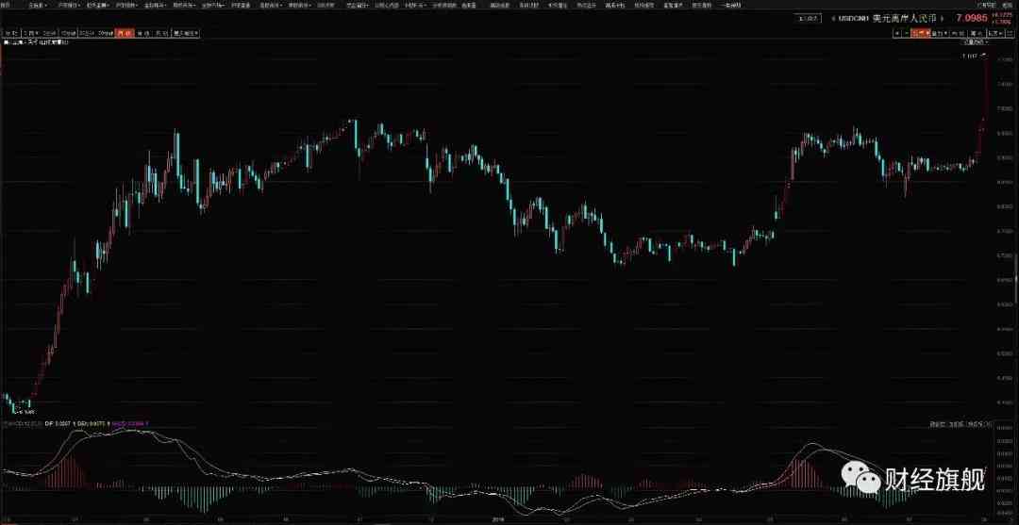Click the left arrow before USDCNH
Viewport: 1019px width, 525px height.
click(x=833, y=19)
